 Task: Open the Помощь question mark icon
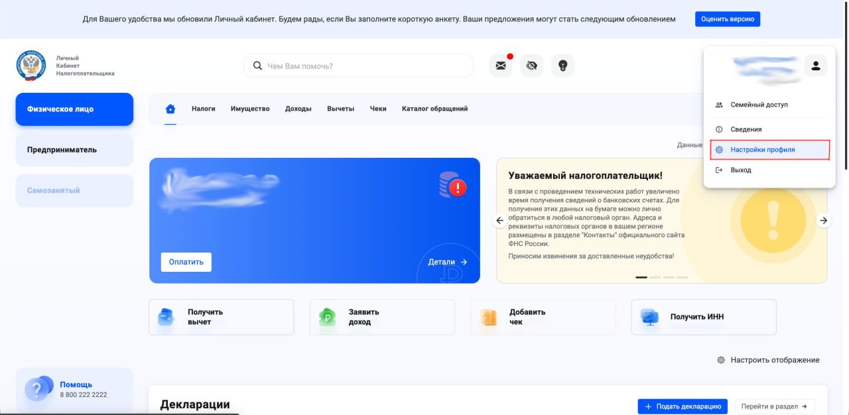(38, 388)
